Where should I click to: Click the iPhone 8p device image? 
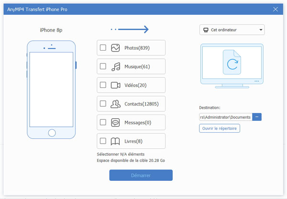[51, 90]
